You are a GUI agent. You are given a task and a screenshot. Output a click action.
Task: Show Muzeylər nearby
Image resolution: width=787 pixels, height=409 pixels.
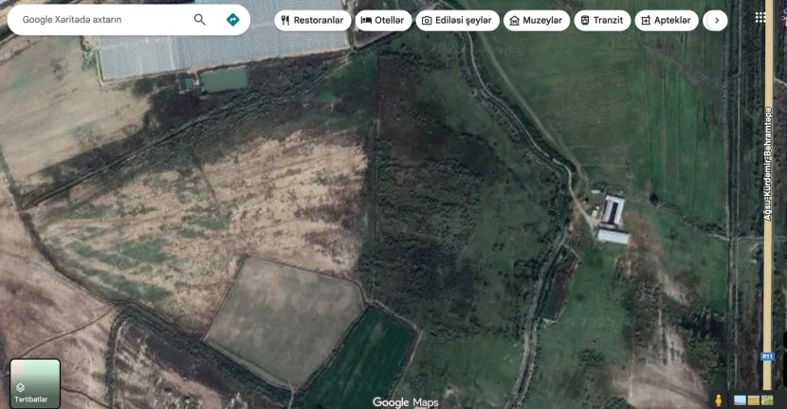536,21
